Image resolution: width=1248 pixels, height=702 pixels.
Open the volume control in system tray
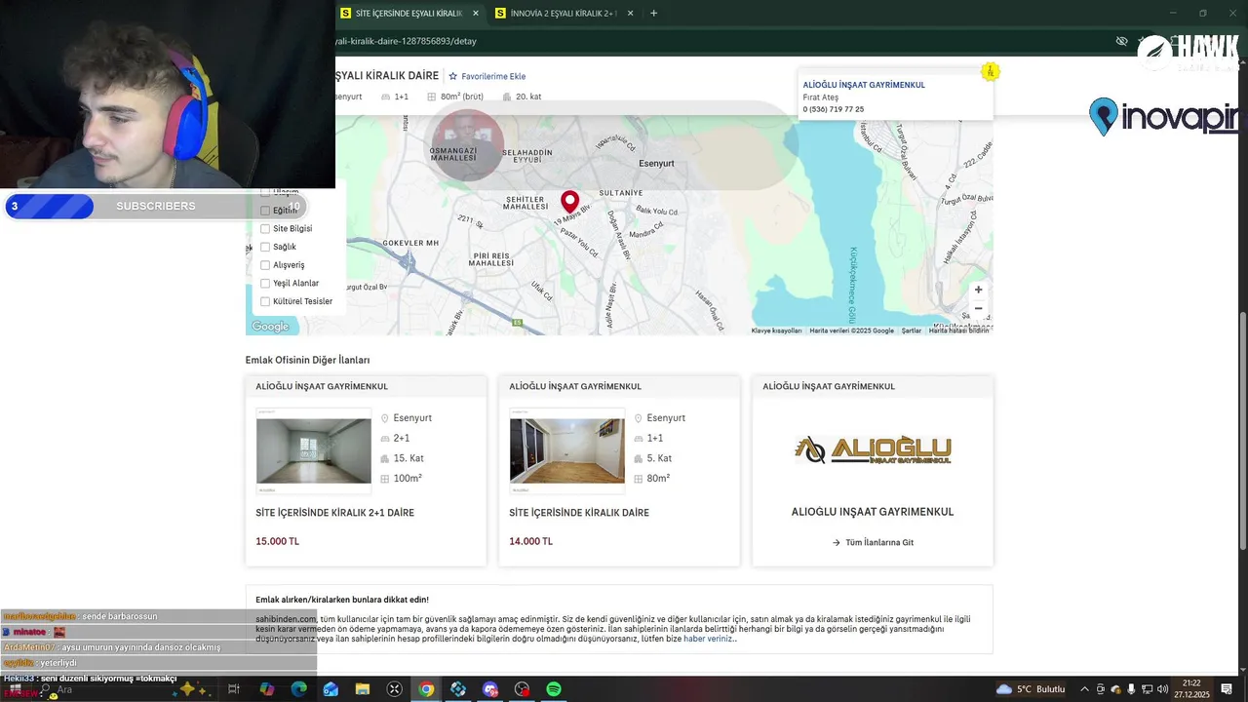1163,689
